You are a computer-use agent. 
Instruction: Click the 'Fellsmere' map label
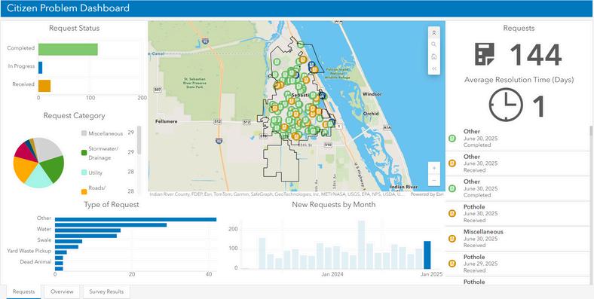pyautogui.click(x=167, y=121)
